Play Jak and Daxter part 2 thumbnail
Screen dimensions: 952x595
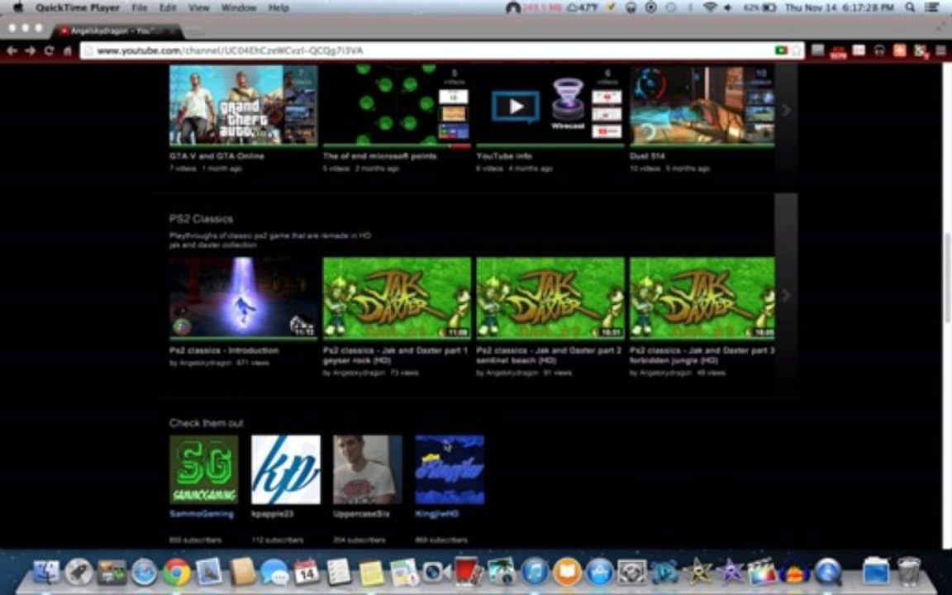coord(550,297)
